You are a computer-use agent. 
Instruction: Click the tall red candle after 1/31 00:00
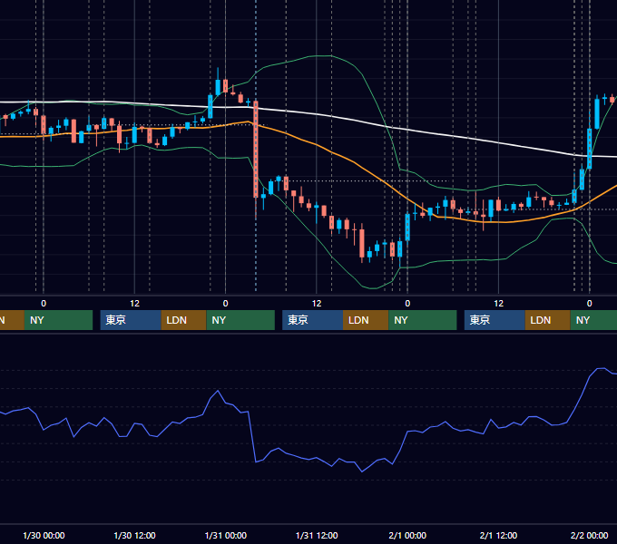(256, 150)
